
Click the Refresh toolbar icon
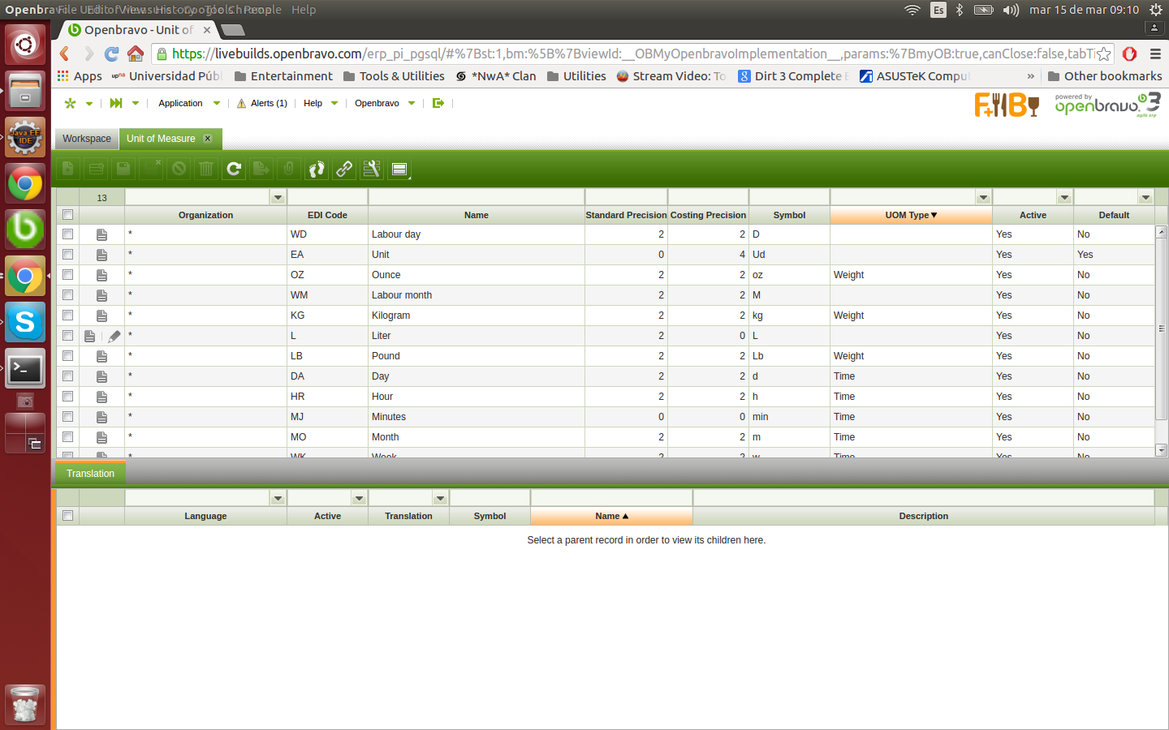(234, 169)
